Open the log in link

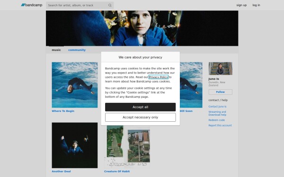click(256, 5)
